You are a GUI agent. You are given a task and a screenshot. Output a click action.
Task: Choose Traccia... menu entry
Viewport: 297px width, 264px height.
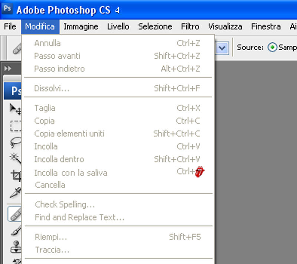click(x=118, y=250)
